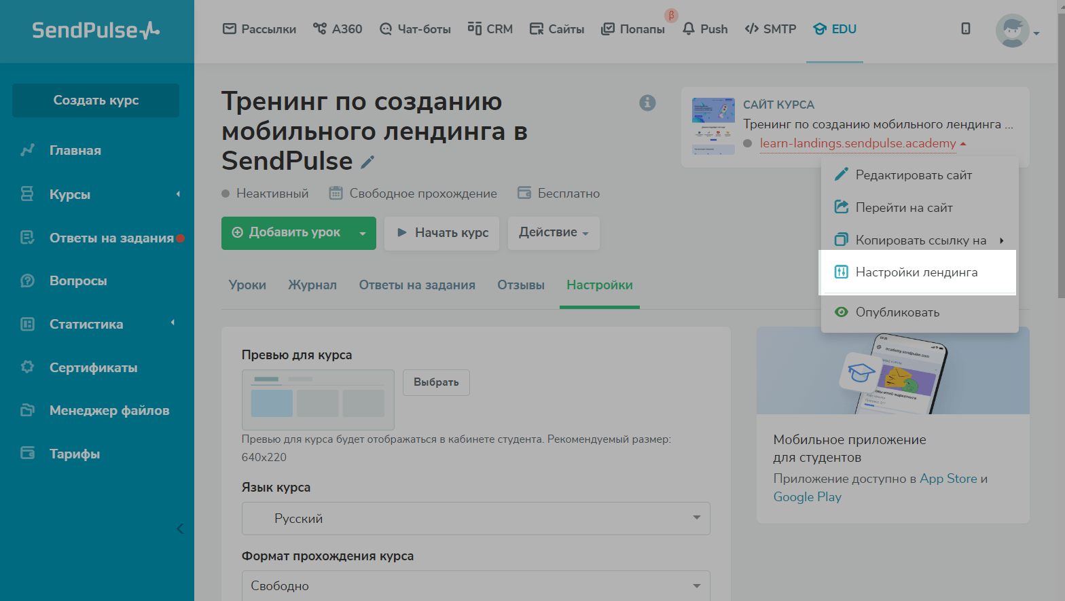
Task: Switch to Уроки tab
Action: pos(247,285)
